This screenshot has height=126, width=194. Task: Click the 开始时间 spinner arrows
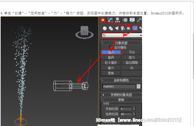134,109
